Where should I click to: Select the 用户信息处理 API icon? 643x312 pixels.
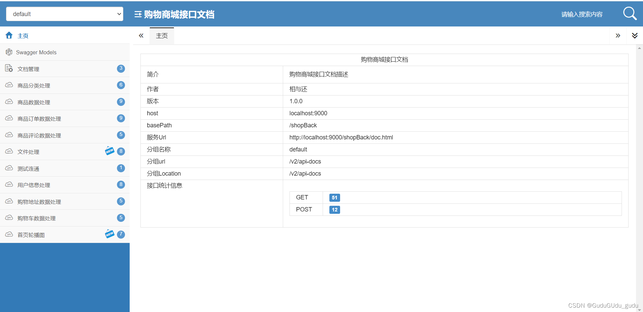(x=9, y=185)
